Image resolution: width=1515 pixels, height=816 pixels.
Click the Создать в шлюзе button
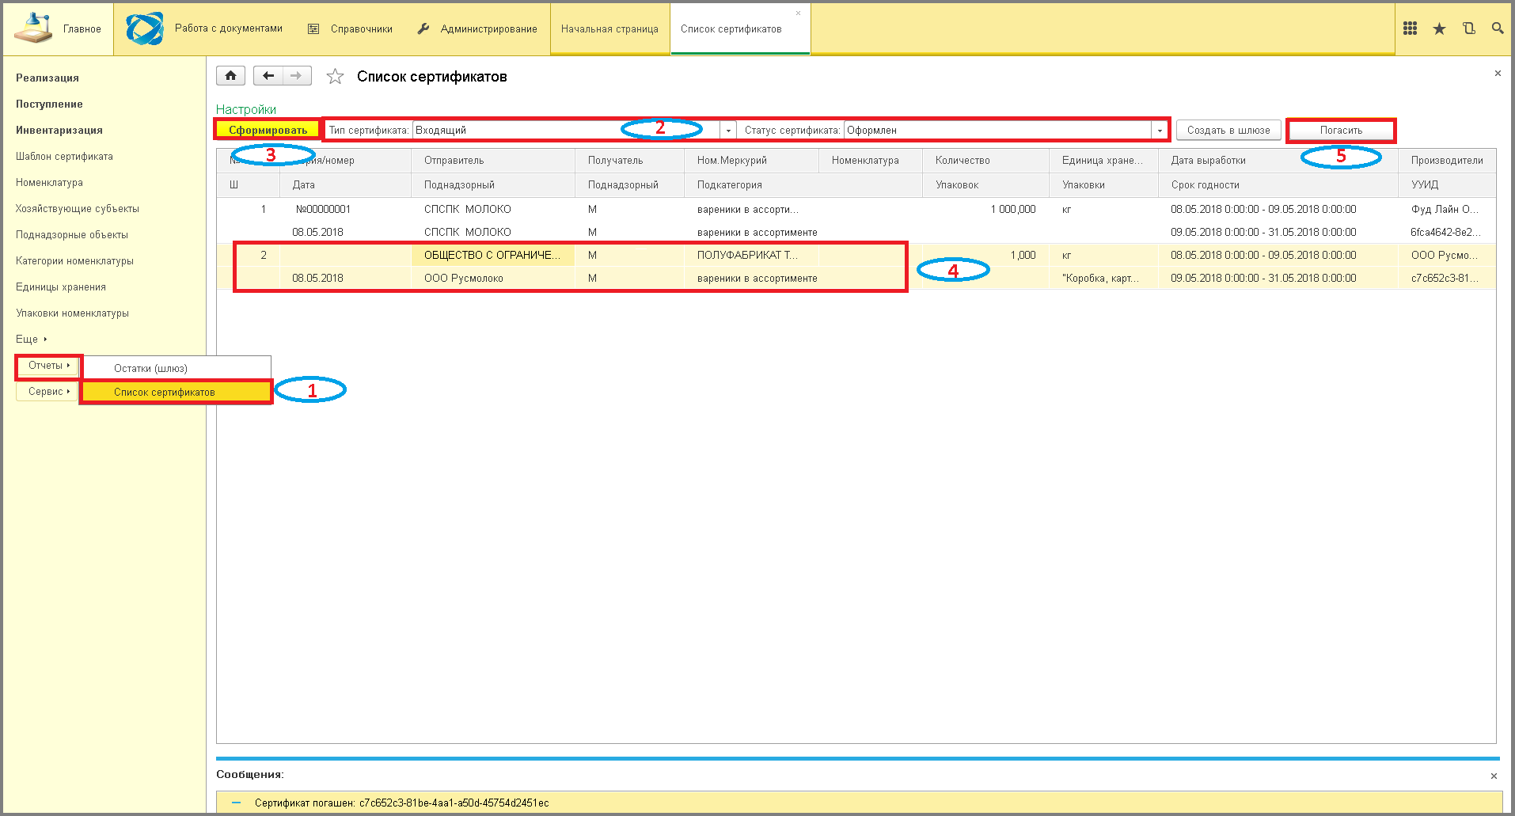(x=1228, y=130)
